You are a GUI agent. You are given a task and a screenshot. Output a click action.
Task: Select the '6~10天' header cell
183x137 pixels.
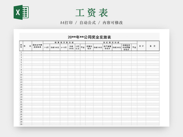tap(64, 47)
